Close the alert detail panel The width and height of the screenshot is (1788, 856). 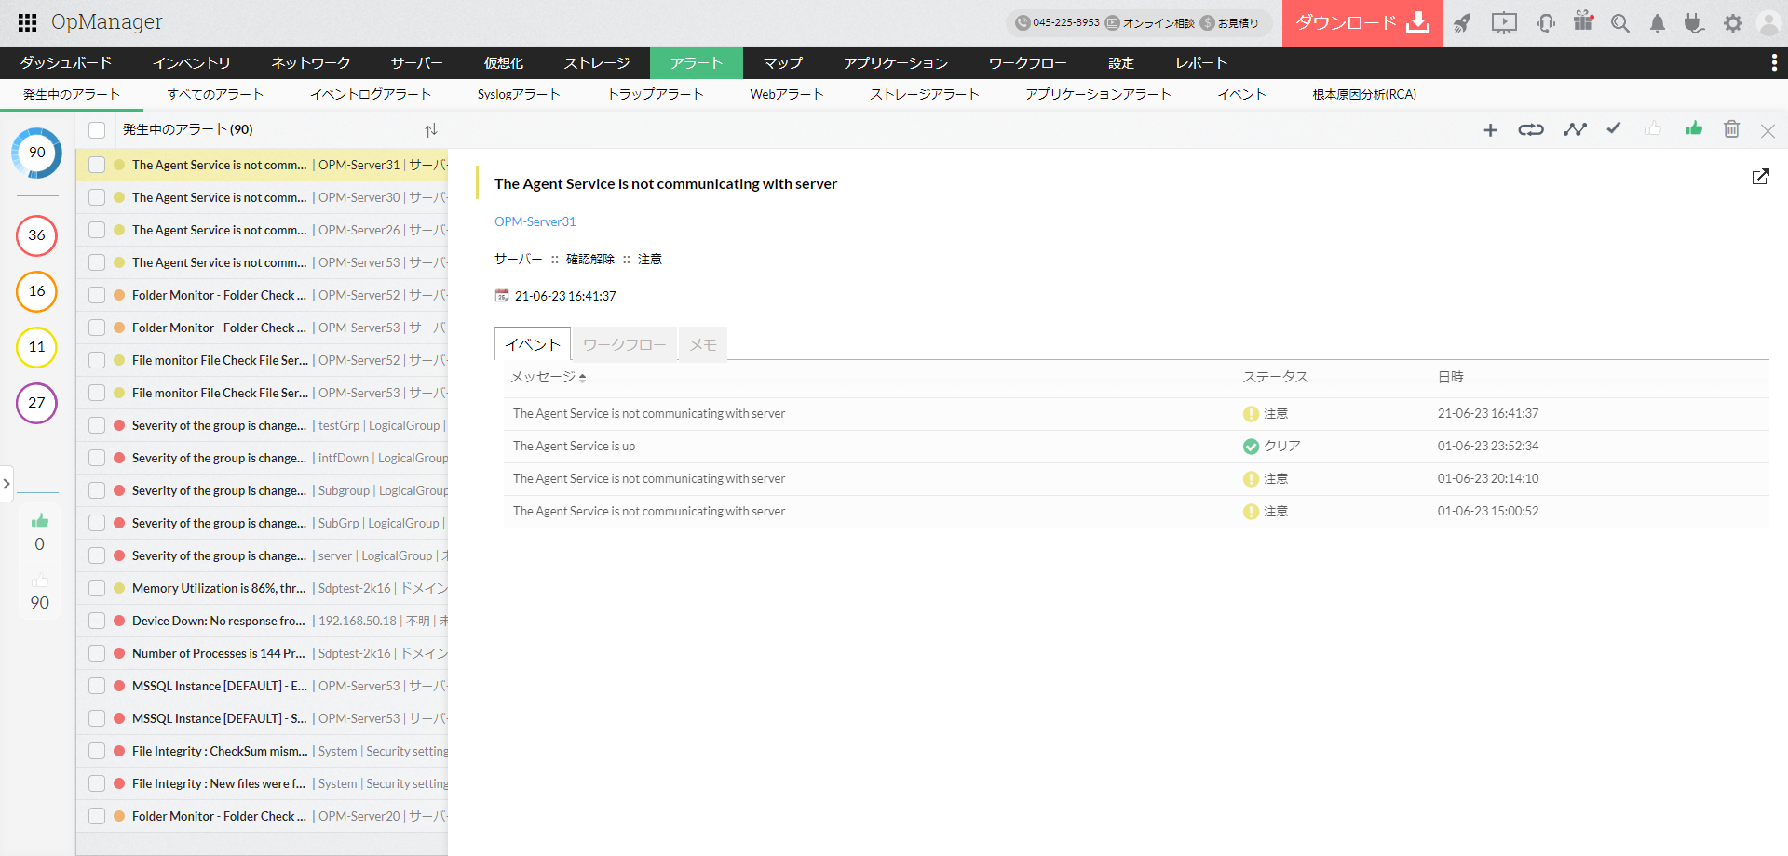[x=1768, y=131]
